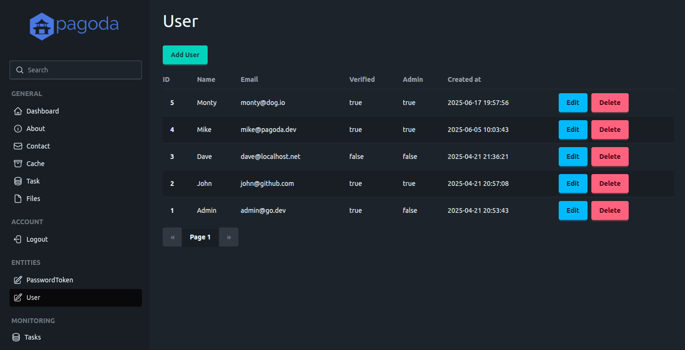This screenshot has width=685, height=350.
Task: Click the Task database icon
Action: click(x=18, y=181)
